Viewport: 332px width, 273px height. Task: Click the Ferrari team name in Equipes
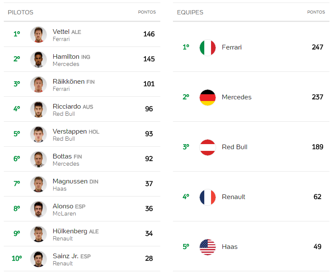point(232,47)
